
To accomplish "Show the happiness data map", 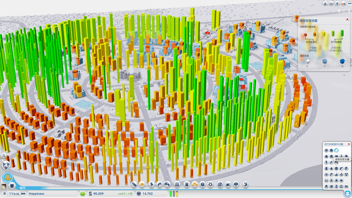I will (x=331, y=150).
